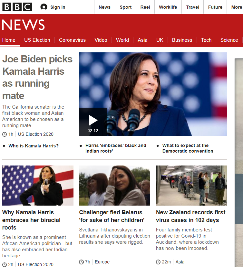Click the clock icon beside 2h
243x267 pixels.
tap(5, 265)
